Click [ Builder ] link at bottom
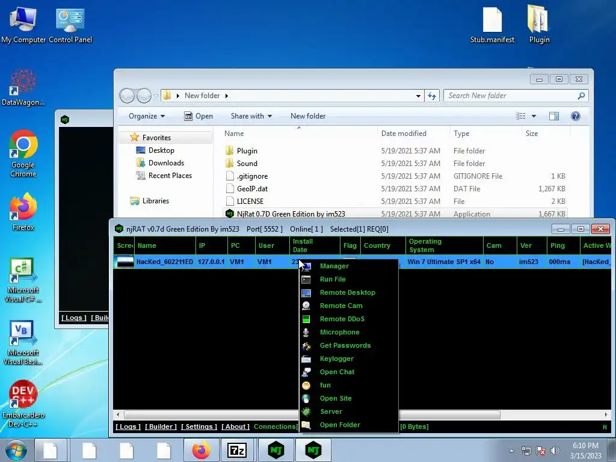This screenshot has width=616, height=462. tap(161, 427)
